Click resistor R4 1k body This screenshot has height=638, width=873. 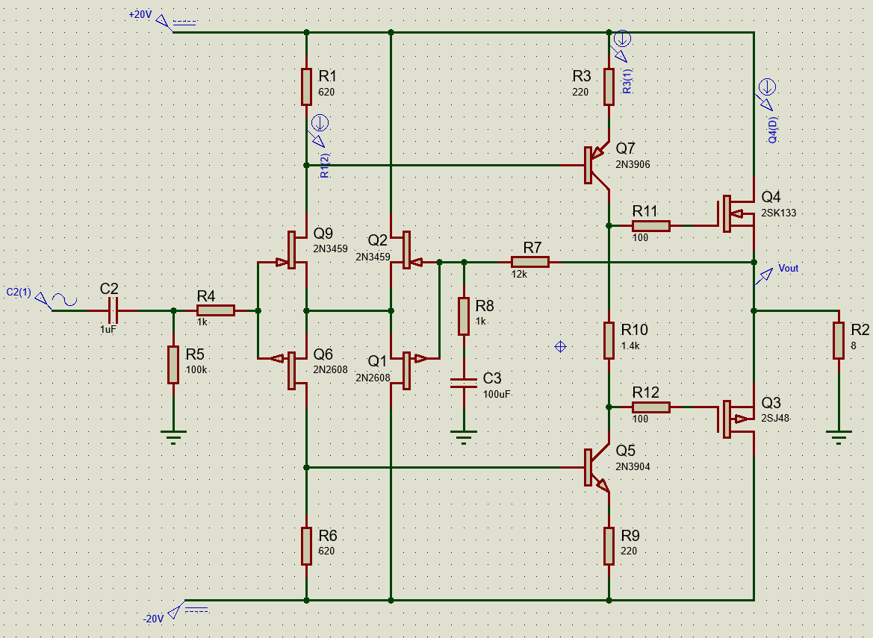(216, 310)
